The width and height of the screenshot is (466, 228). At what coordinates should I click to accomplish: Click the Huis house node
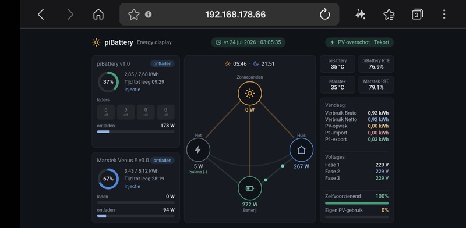click(301, 150)
